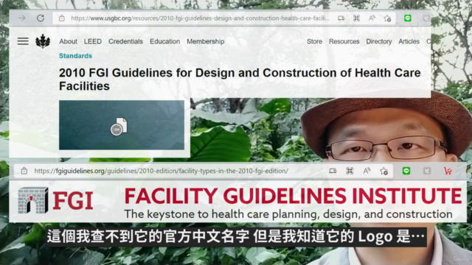Click read aloud icon in fgiguidelines.org address bar

(367, 171)
